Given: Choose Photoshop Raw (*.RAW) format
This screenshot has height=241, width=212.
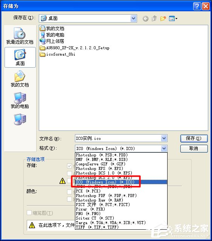Looking at the screenshot, I should pyautogui.click(x=121, y=200).
